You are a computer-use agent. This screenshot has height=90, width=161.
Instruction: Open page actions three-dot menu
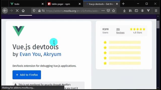[103, 10]
